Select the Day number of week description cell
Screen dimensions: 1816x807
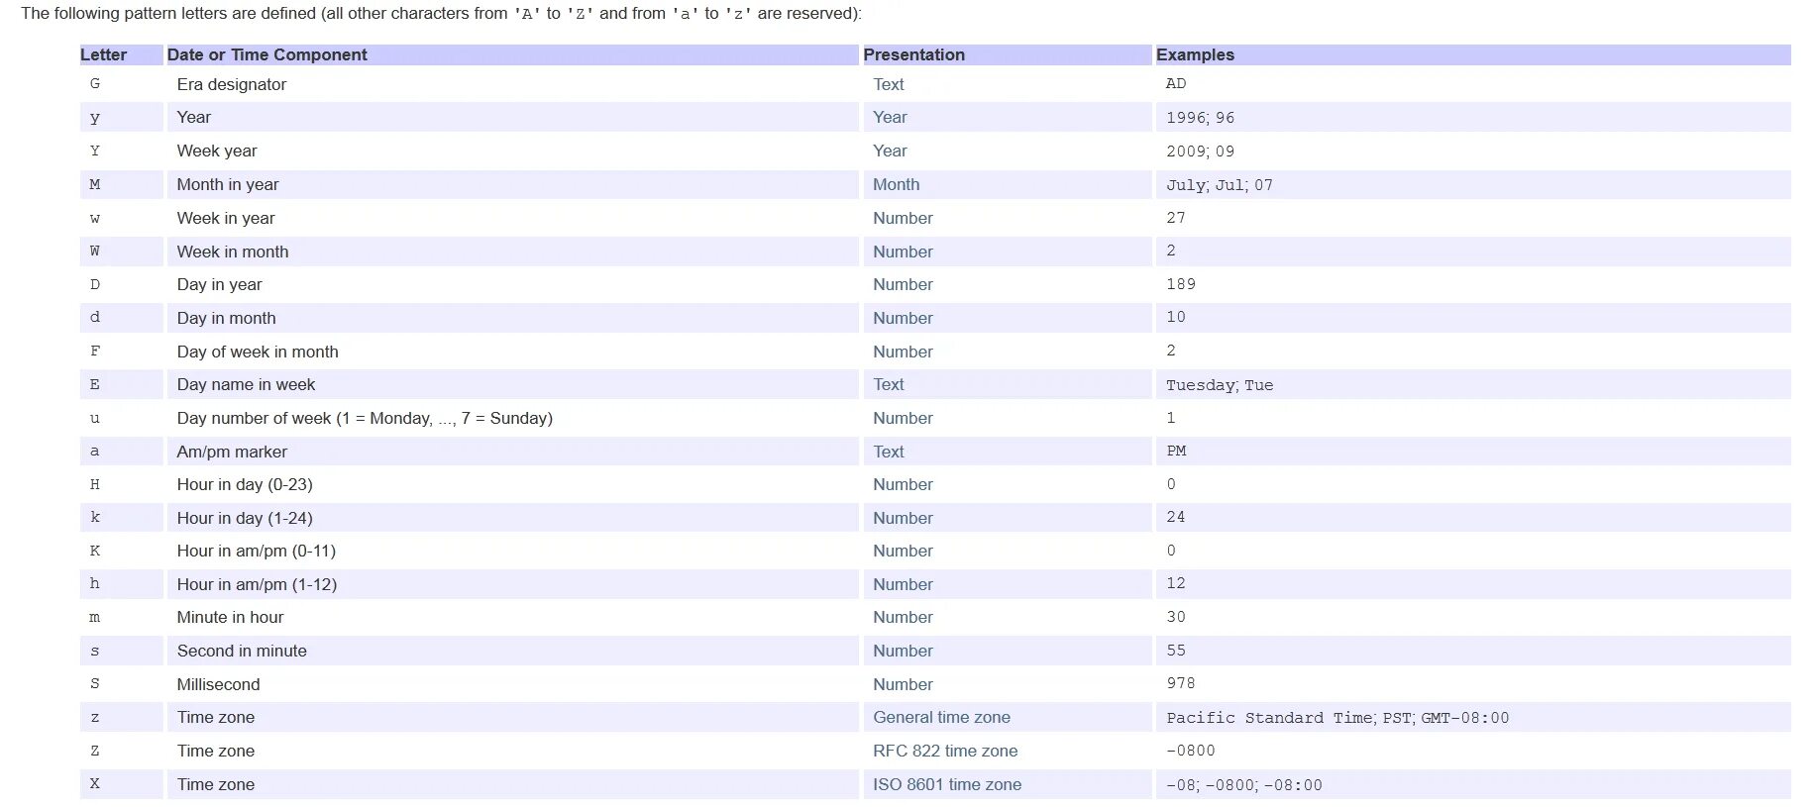pos(512,418)
